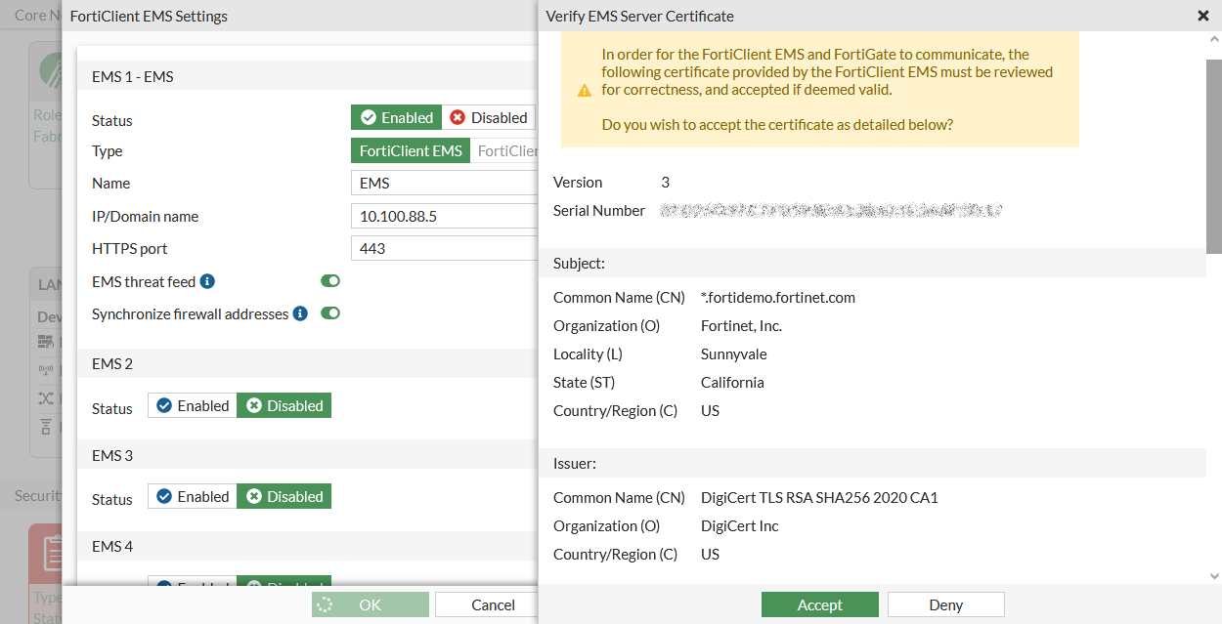Enable the EMS 2 status
1222x624 pixels.
pos(192,404)
